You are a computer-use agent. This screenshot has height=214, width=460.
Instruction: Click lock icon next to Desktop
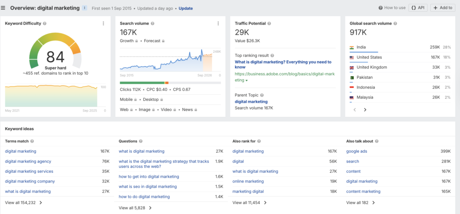tap(161, 100)
